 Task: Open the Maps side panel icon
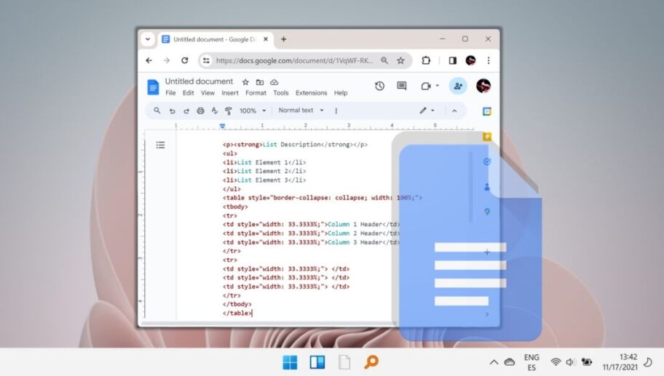coord(487,212)
